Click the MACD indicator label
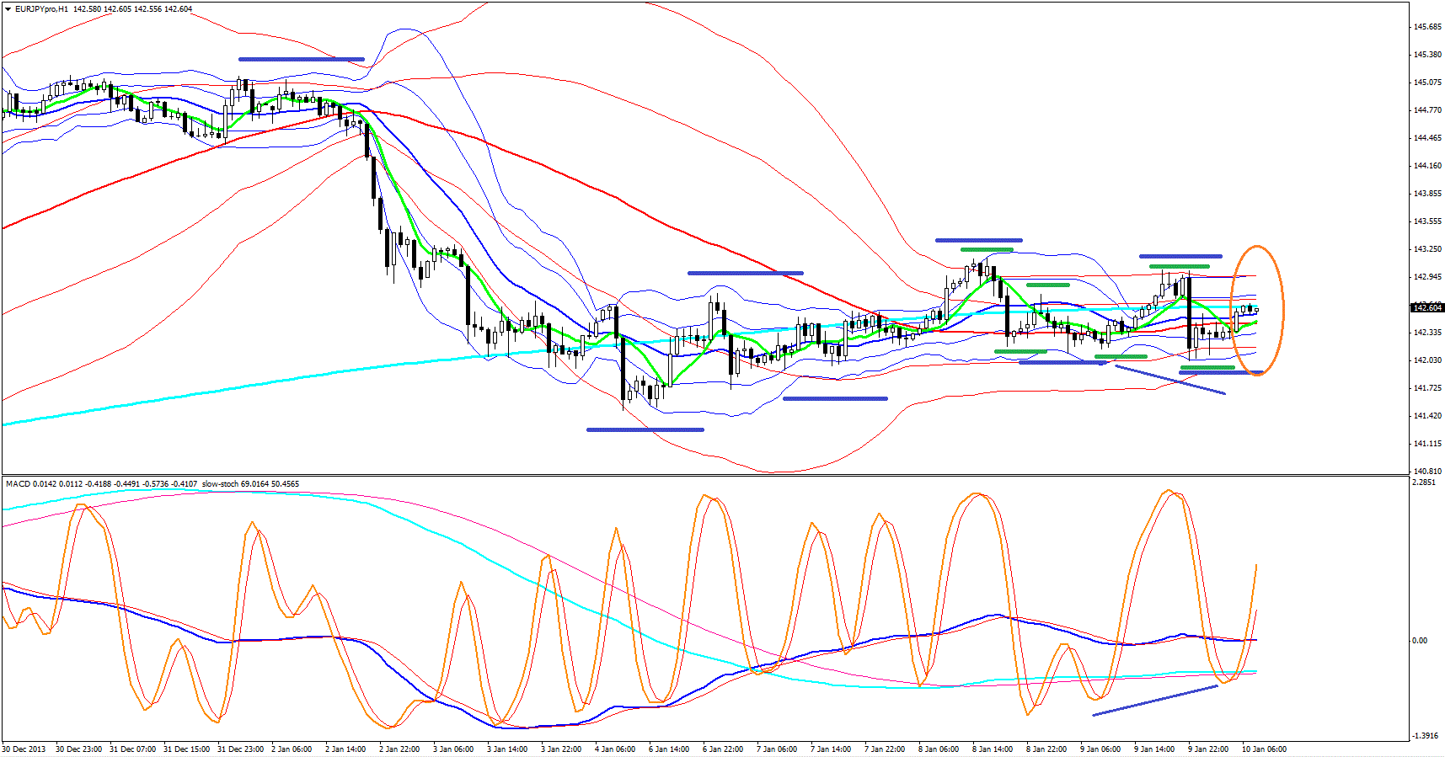The width and height of the screenshot is (1445, 757). coord(18,484)
